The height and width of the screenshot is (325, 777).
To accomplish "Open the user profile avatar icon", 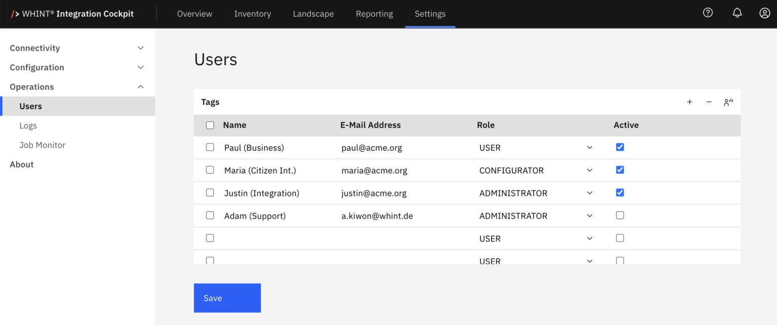I will (764, 13).
